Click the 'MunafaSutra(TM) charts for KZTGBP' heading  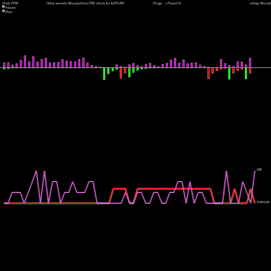(96, 3)
